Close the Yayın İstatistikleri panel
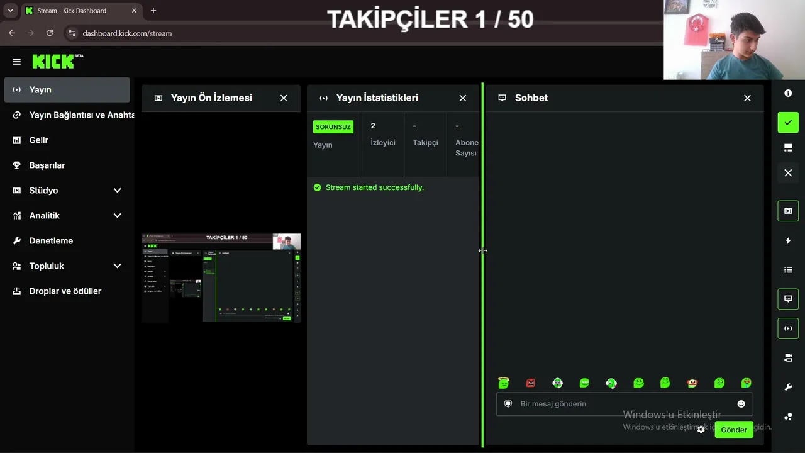Image resolution: width=805 pixels, height=453 pixels. (x=463, y=98)
